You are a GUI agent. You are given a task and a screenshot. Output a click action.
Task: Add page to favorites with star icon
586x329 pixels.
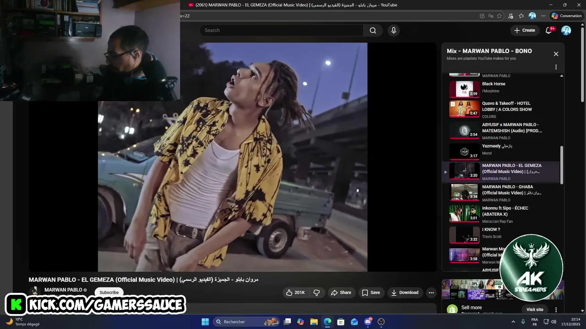[499, 16]
